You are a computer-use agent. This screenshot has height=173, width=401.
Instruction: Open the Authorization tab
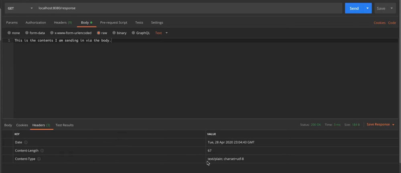[x=36, y=22]
